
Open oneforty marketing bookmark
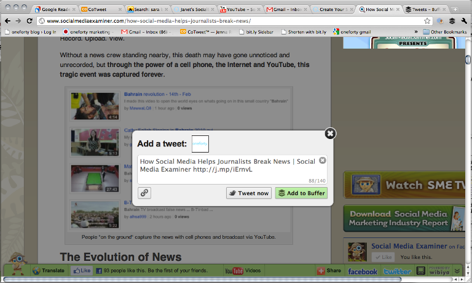click(88, 31)
